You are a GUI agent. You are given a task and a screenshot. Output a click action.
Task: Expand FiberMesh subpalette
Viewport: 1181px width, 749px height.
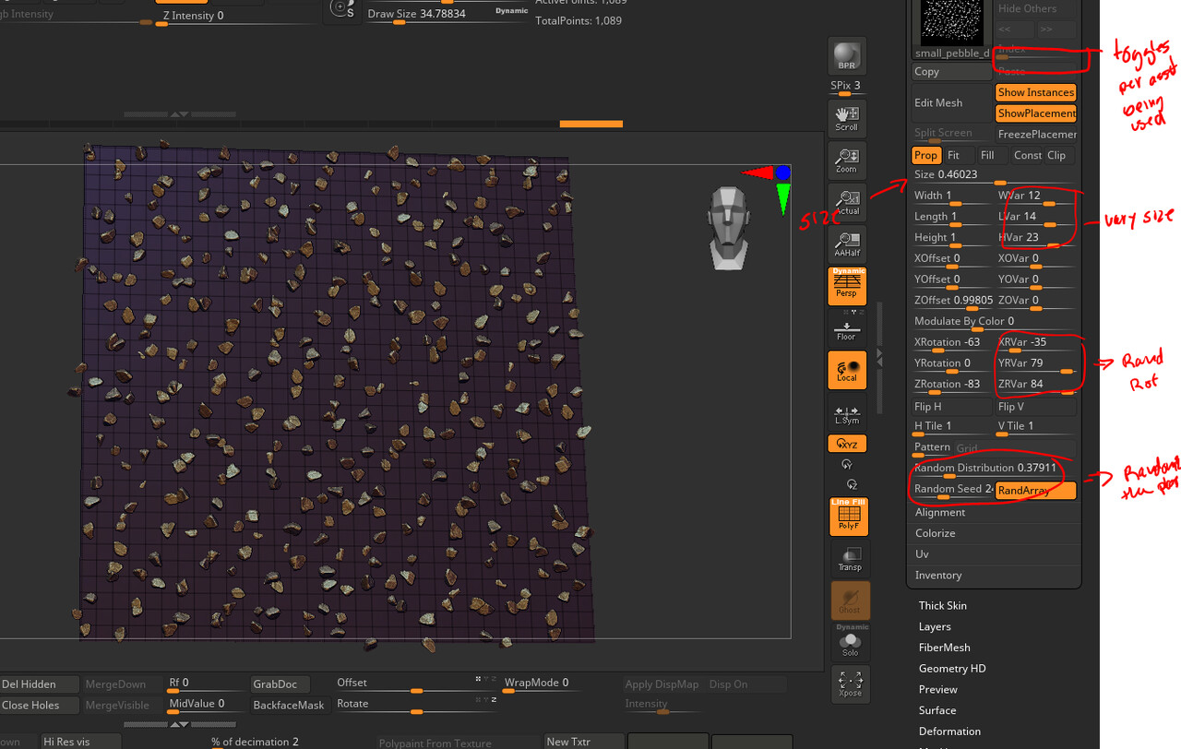click(x=945, y=648)
